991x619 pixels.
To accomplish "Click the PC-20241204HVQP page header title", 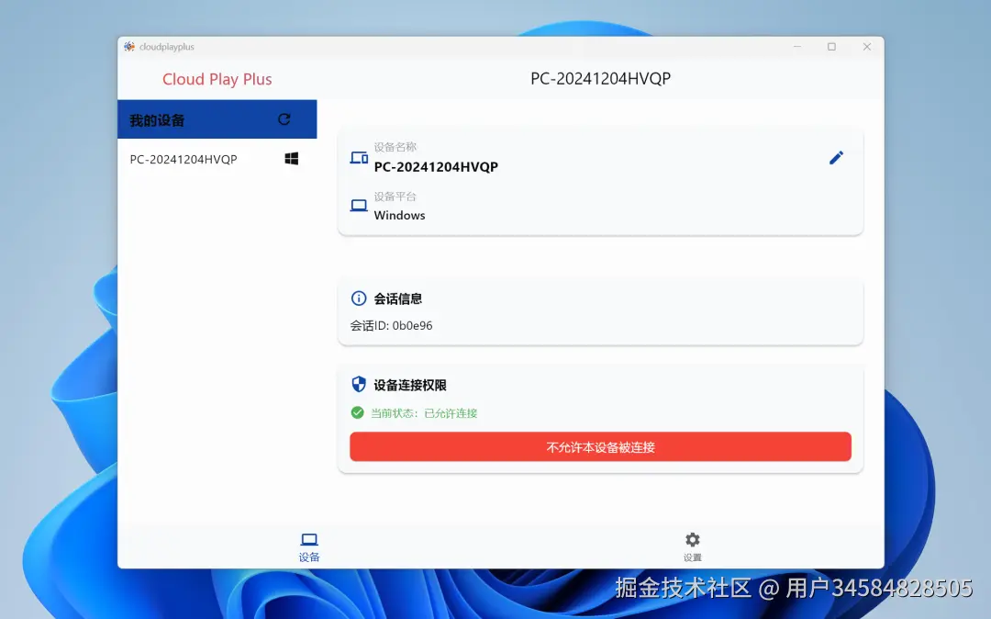I will pos(600,78).
